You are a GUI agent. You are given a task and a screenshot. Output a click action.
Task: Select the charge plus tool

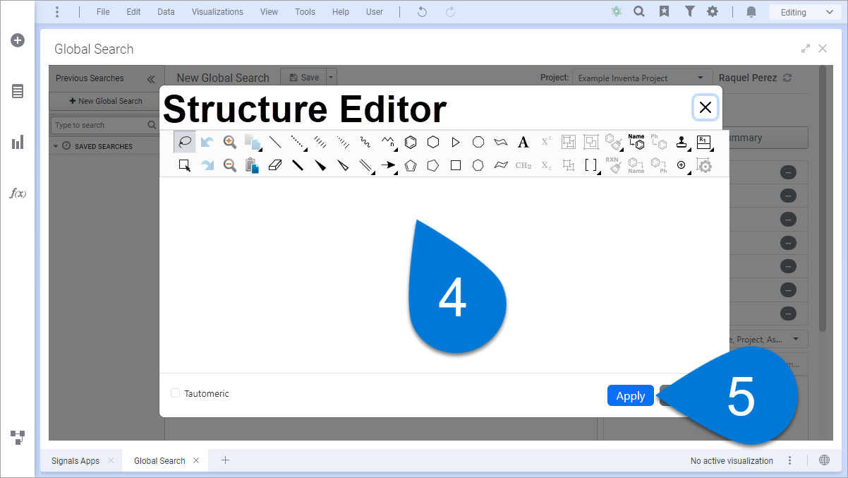click(x=682, y=165)
